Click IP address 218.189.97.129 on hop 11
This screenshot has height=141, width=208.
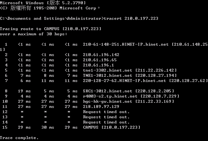click(101, 106)
